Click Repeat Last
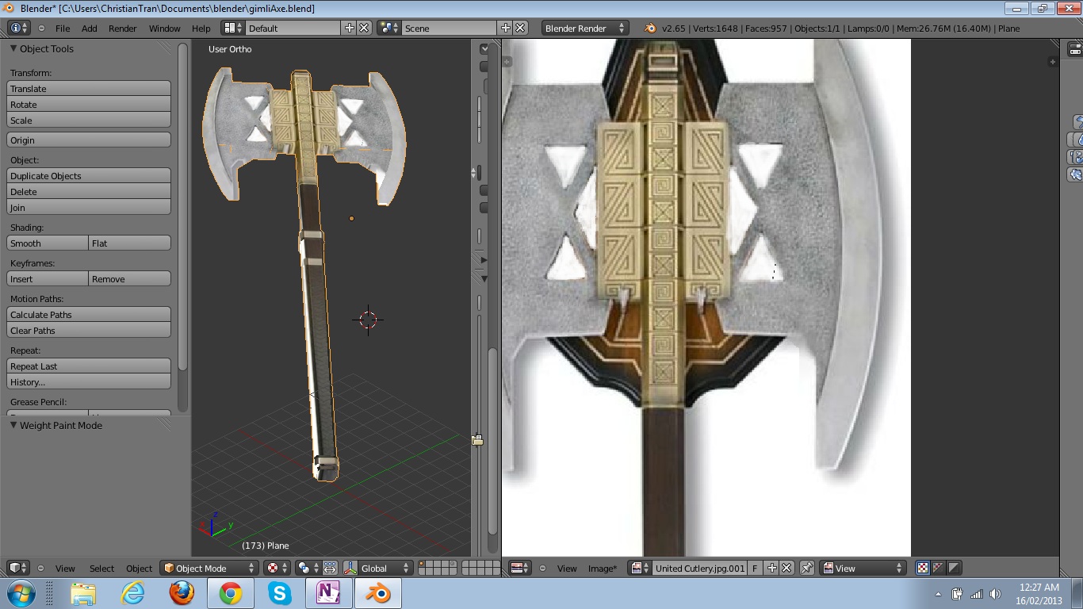Image resolution: width=1083 pixels, height=609 pixels. 89,366
